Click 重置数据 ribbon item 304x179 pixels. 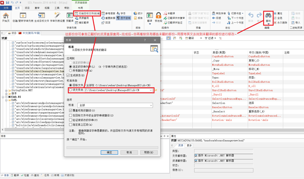(x=108, y=18)
